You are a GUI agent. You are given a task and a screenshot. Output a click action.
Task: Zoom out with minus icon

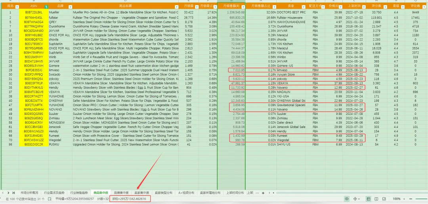click(411, 199)
